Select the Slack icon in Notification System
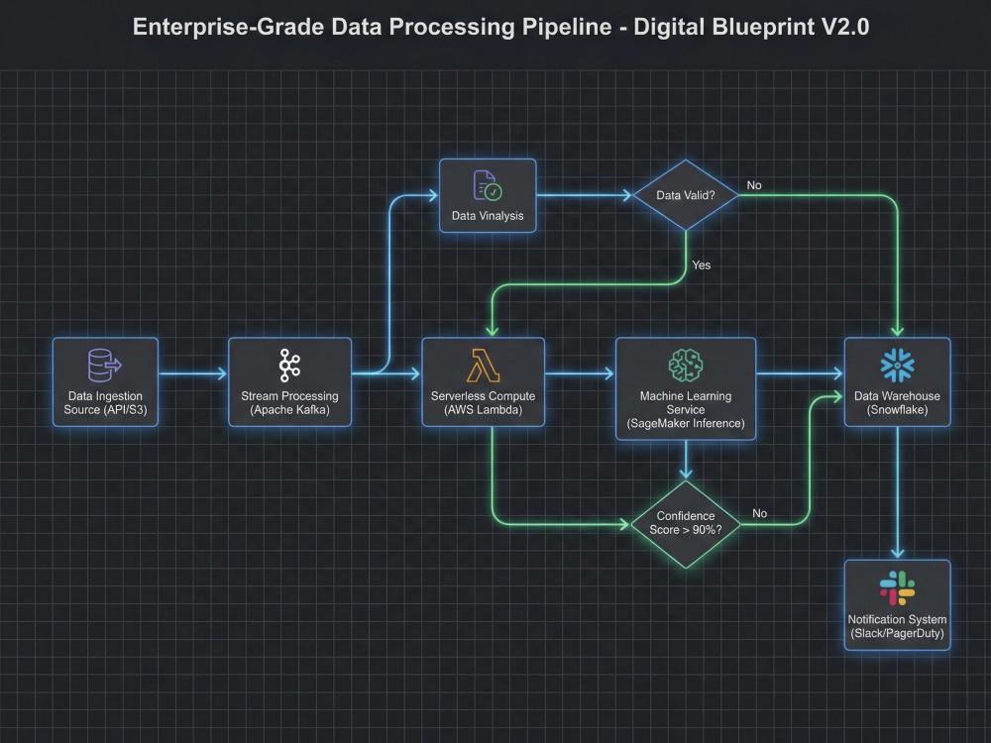The image size is (991, 743). pyautogui.click(x=898, y=588)
